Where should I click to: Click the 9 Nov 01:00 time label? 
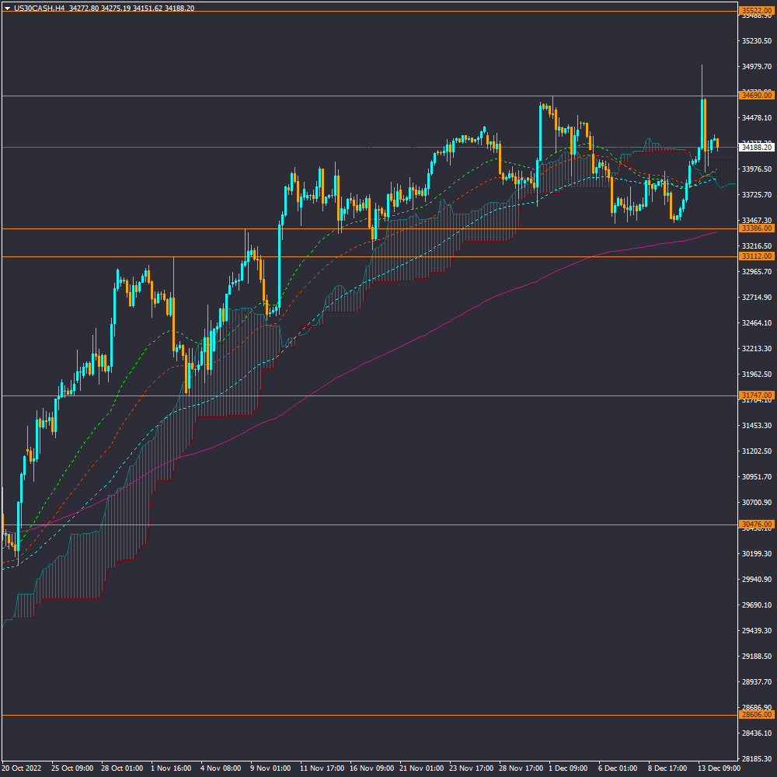270,768
